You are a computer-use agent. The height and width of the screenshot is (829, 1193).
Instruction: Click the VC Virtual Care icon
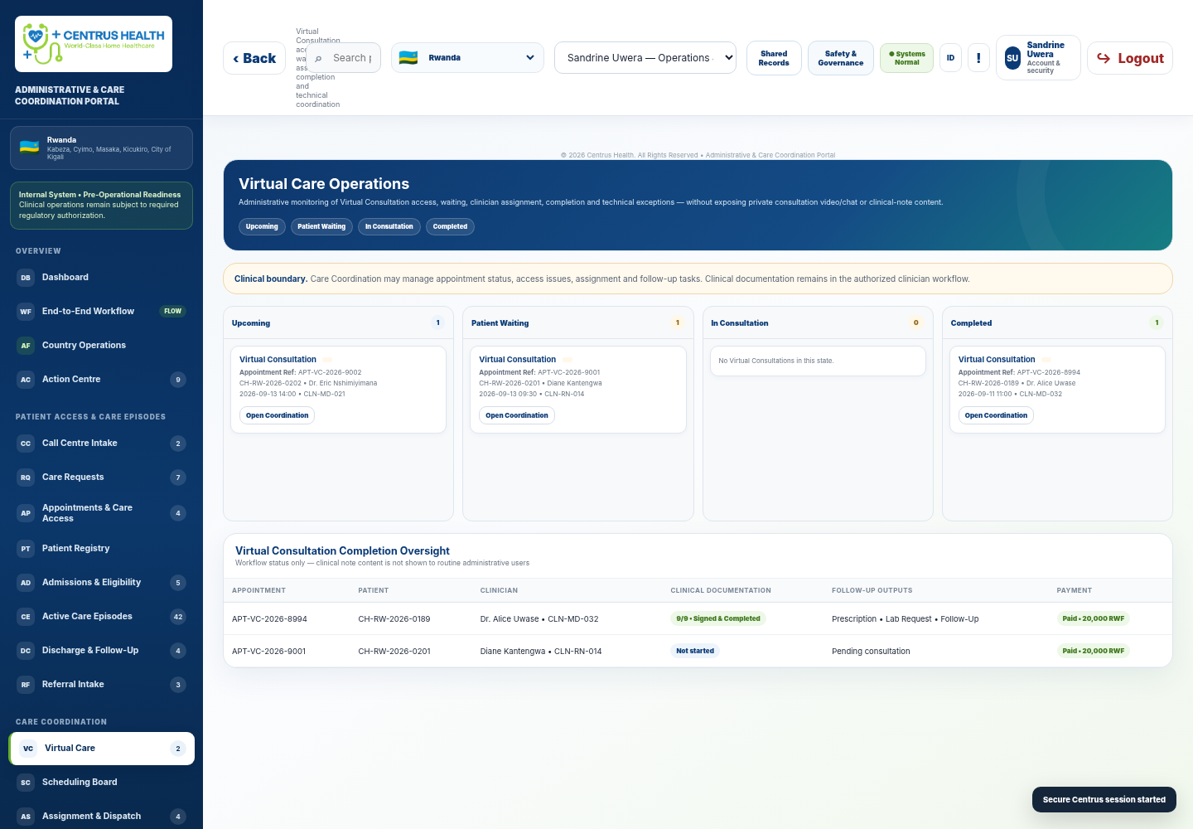tap(28, 749)
